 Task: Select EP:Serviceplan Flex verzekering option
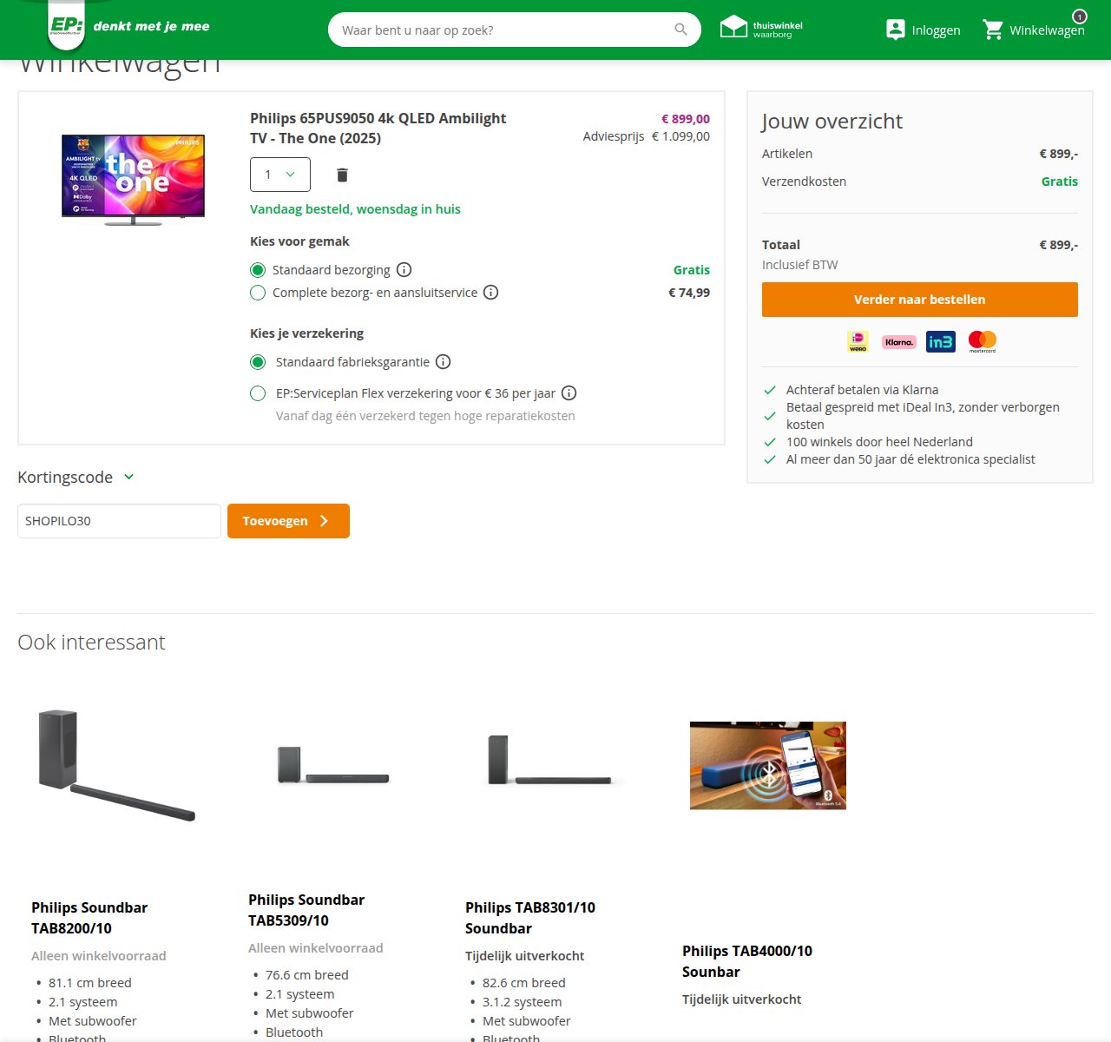[258, 393]
